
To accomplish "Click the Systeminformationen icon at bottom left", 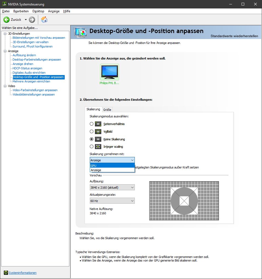I will [6, 273].
